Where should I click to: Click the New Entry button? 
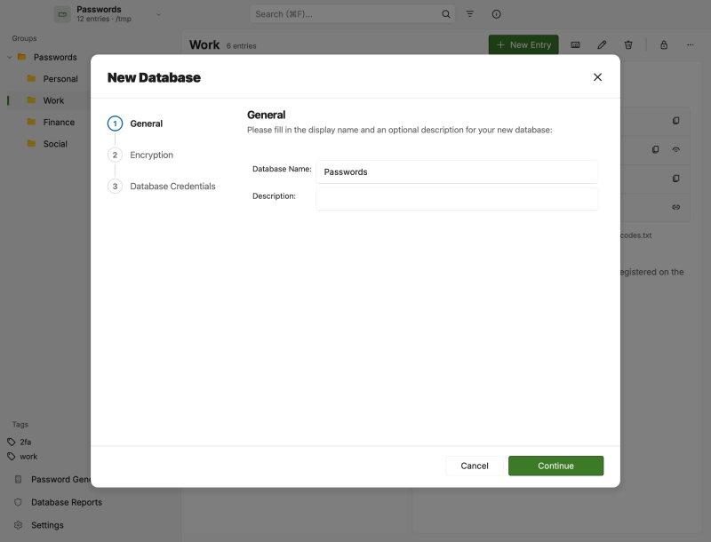click(x=523, y=44)
